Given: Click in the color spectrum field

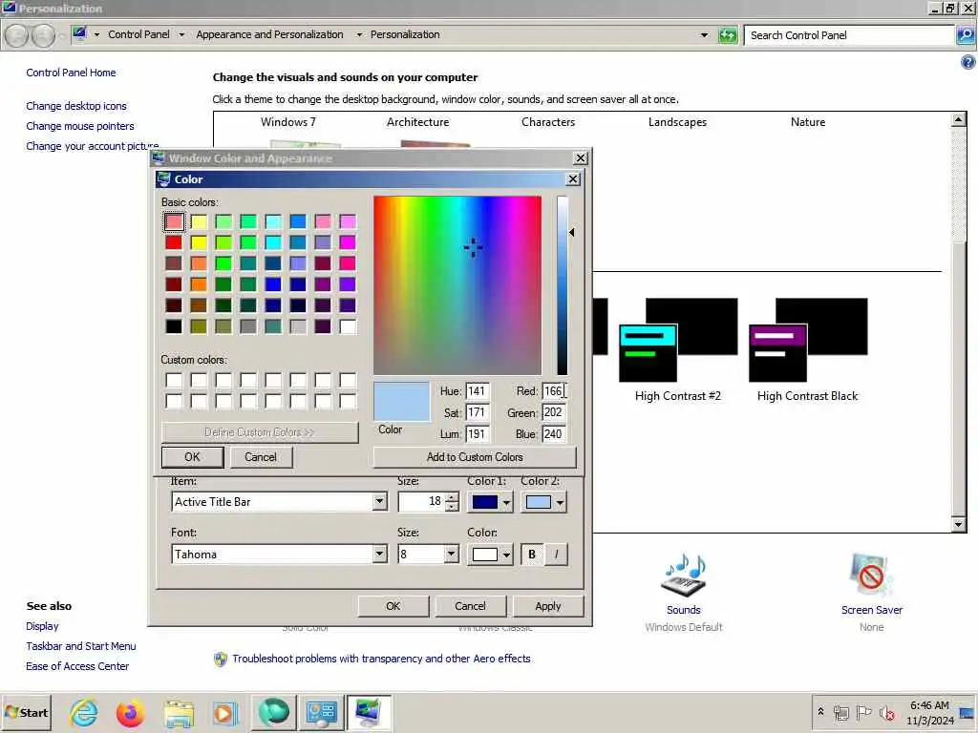Looking at the screenshot, I should click(x=457, y=284).
